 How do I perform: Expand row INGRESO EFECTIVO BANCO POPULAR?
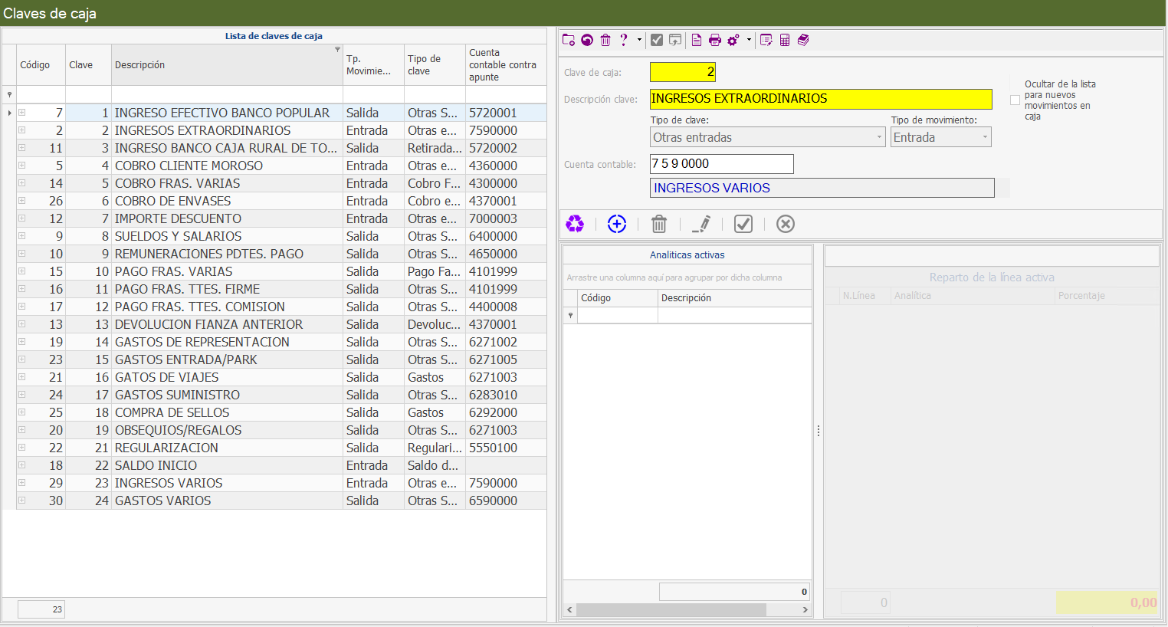pyautogui.click(x=22, y=113)
